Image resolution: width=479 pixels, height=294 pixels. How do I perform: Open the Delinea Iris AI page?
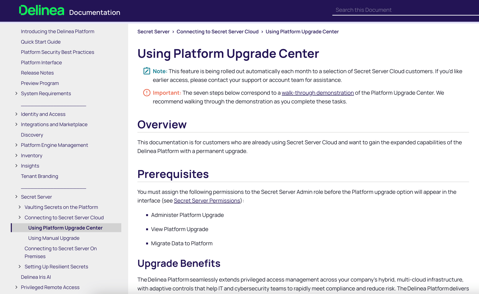click(36, 277)
